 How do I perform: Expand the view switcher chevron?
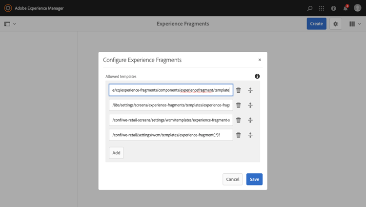pos(360,24)
